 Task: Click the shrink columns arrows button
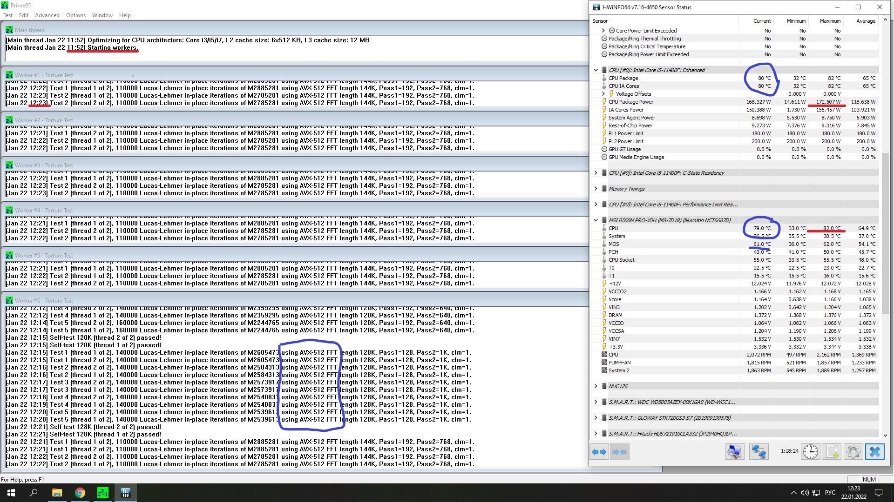point(619,452)
